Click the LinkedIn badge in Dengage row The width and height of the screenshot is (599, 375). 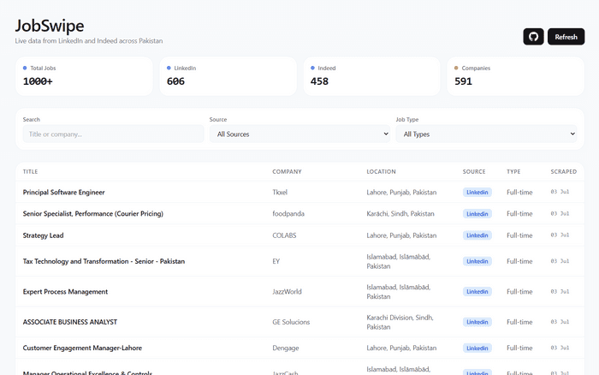[477, 348]
